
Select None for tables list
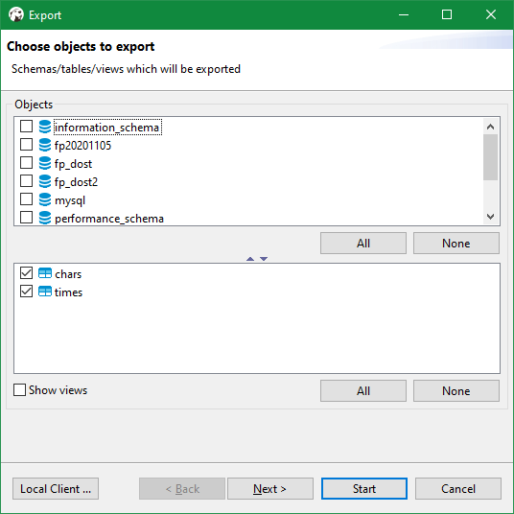(456, 390)
